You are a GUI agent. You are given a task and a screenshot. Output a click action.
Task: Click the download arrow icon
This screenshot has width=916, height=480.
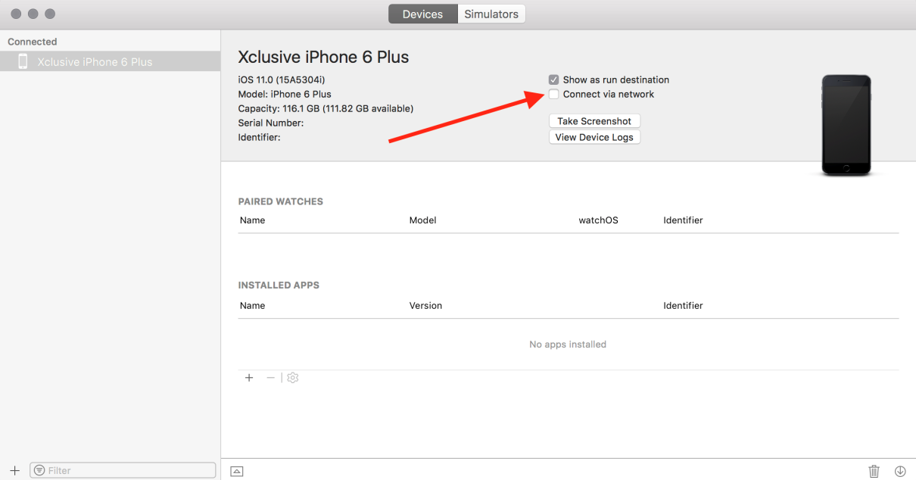click(x=900, y=471)
